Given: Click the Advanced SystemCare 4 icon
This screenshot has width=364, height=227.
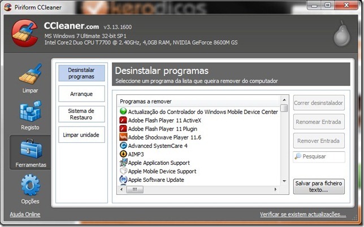Looking at the screenshot, I should pyautogui.click(x=123, y=146).
